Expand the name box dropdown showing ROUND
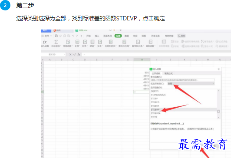This screenshot has height=158, width=231. point(65,55)
